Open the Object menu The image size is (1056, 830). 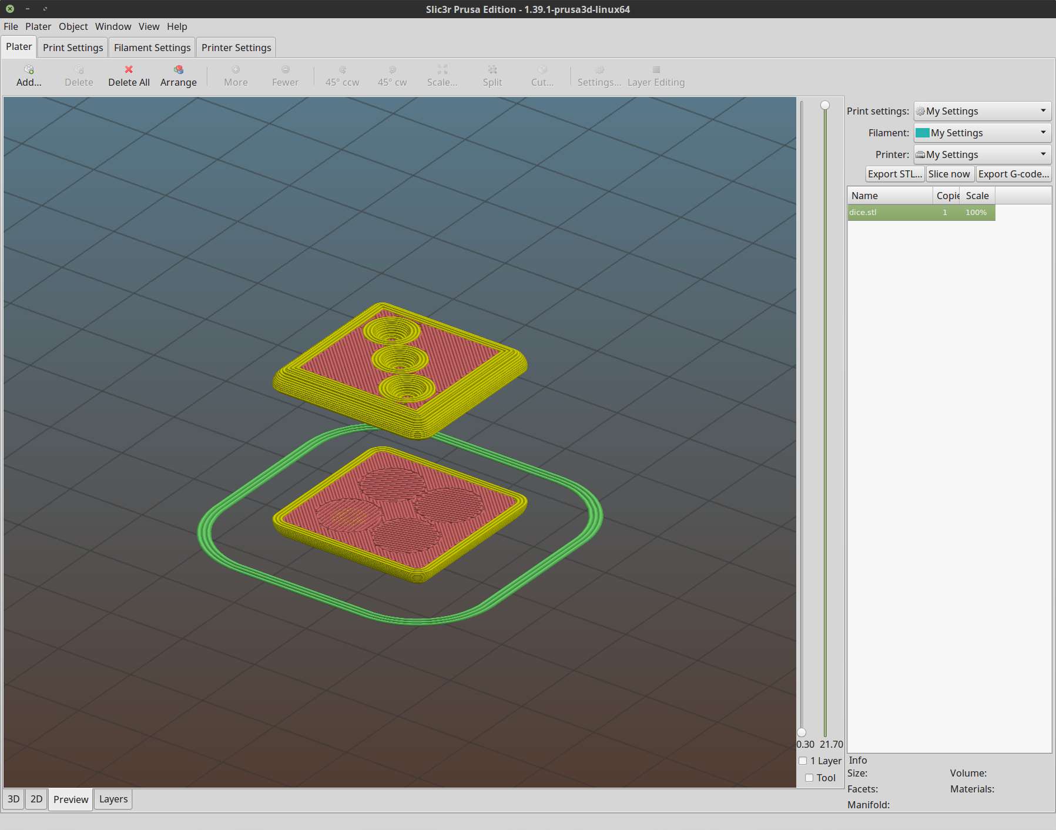click(73, 26)
